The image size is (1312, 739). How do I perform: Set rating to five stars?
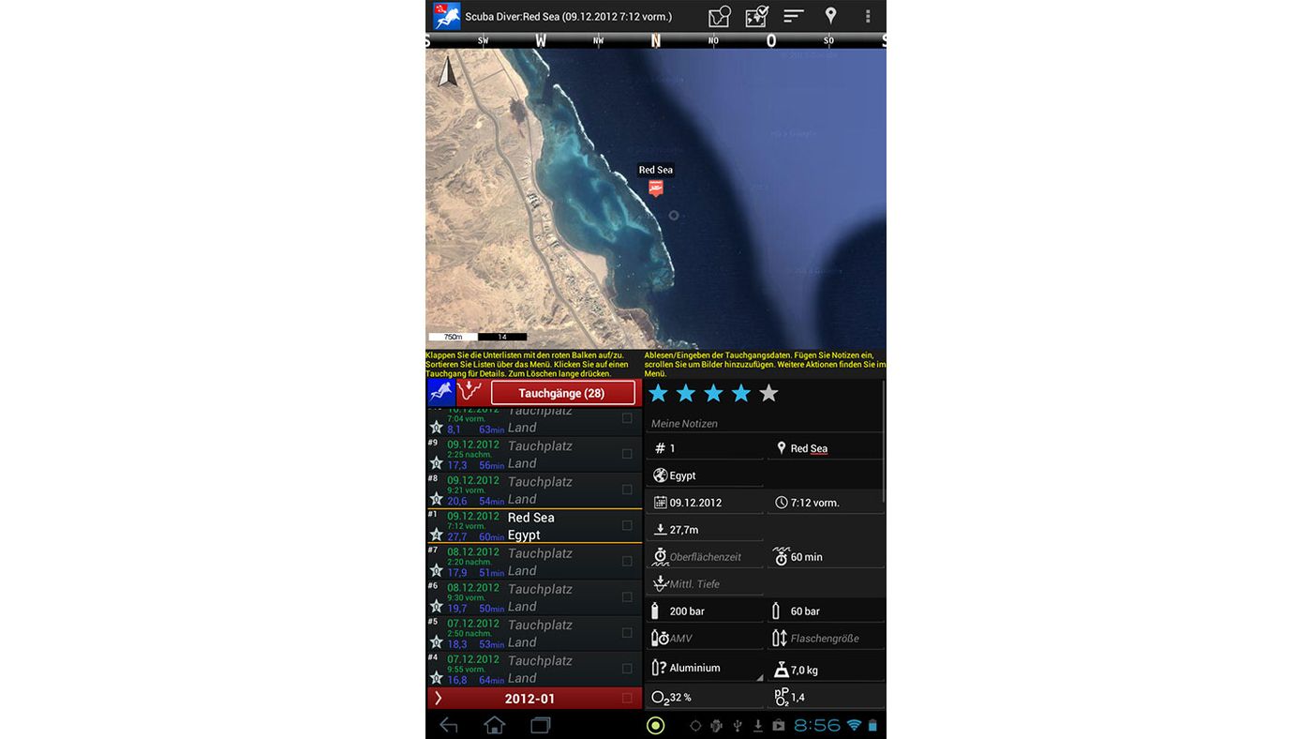click(768, 393)
